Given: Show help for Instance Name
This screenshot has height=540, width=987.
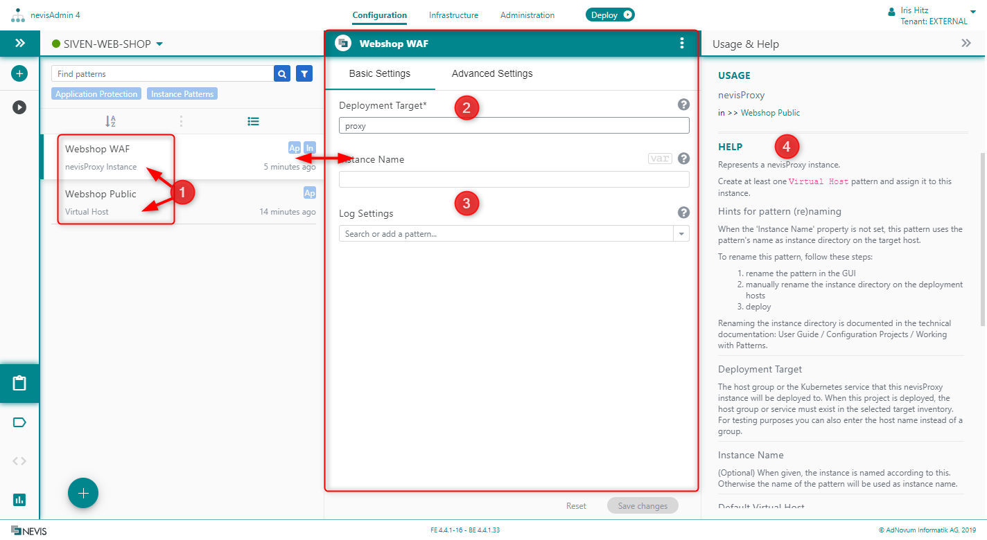Looking at the screenshot, I should [x=683, y=159].
